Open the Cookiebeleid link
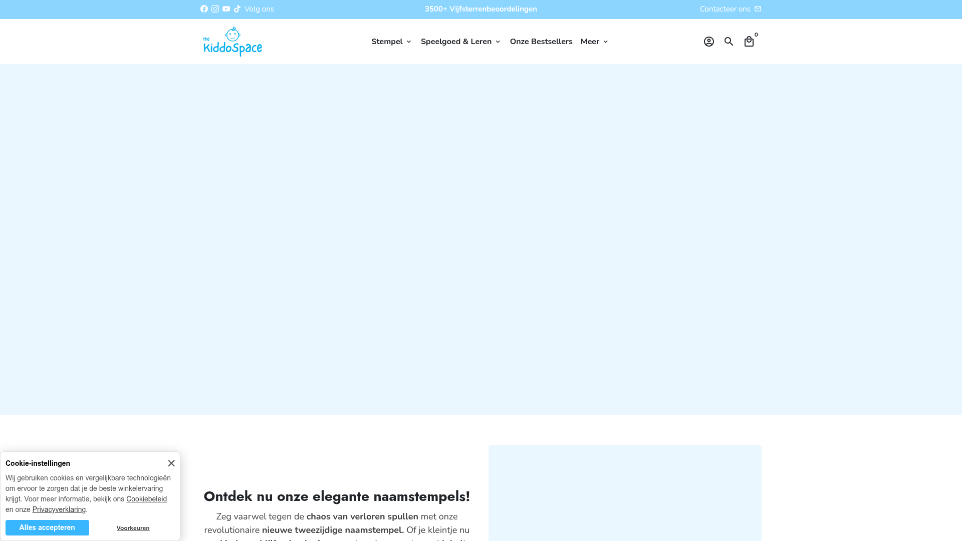 tap(146, 499)
